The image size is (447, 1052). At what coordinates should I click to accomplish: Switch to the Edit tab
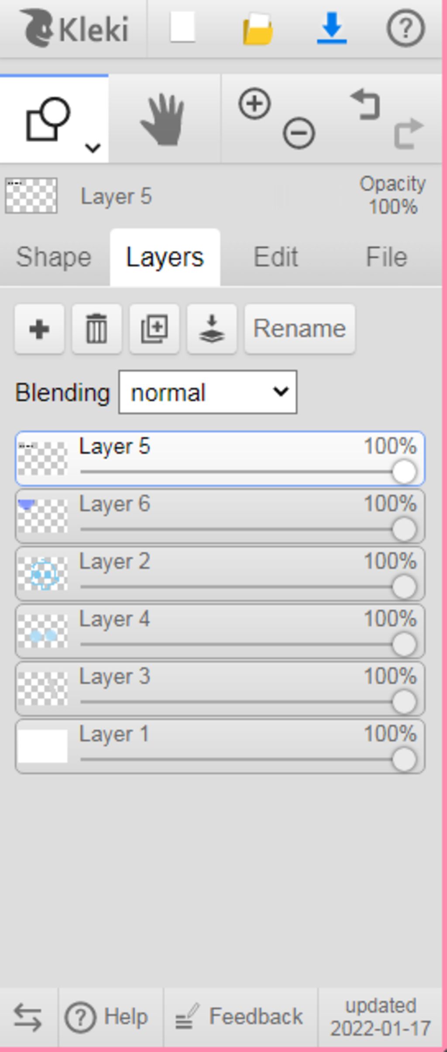point(276,257)
